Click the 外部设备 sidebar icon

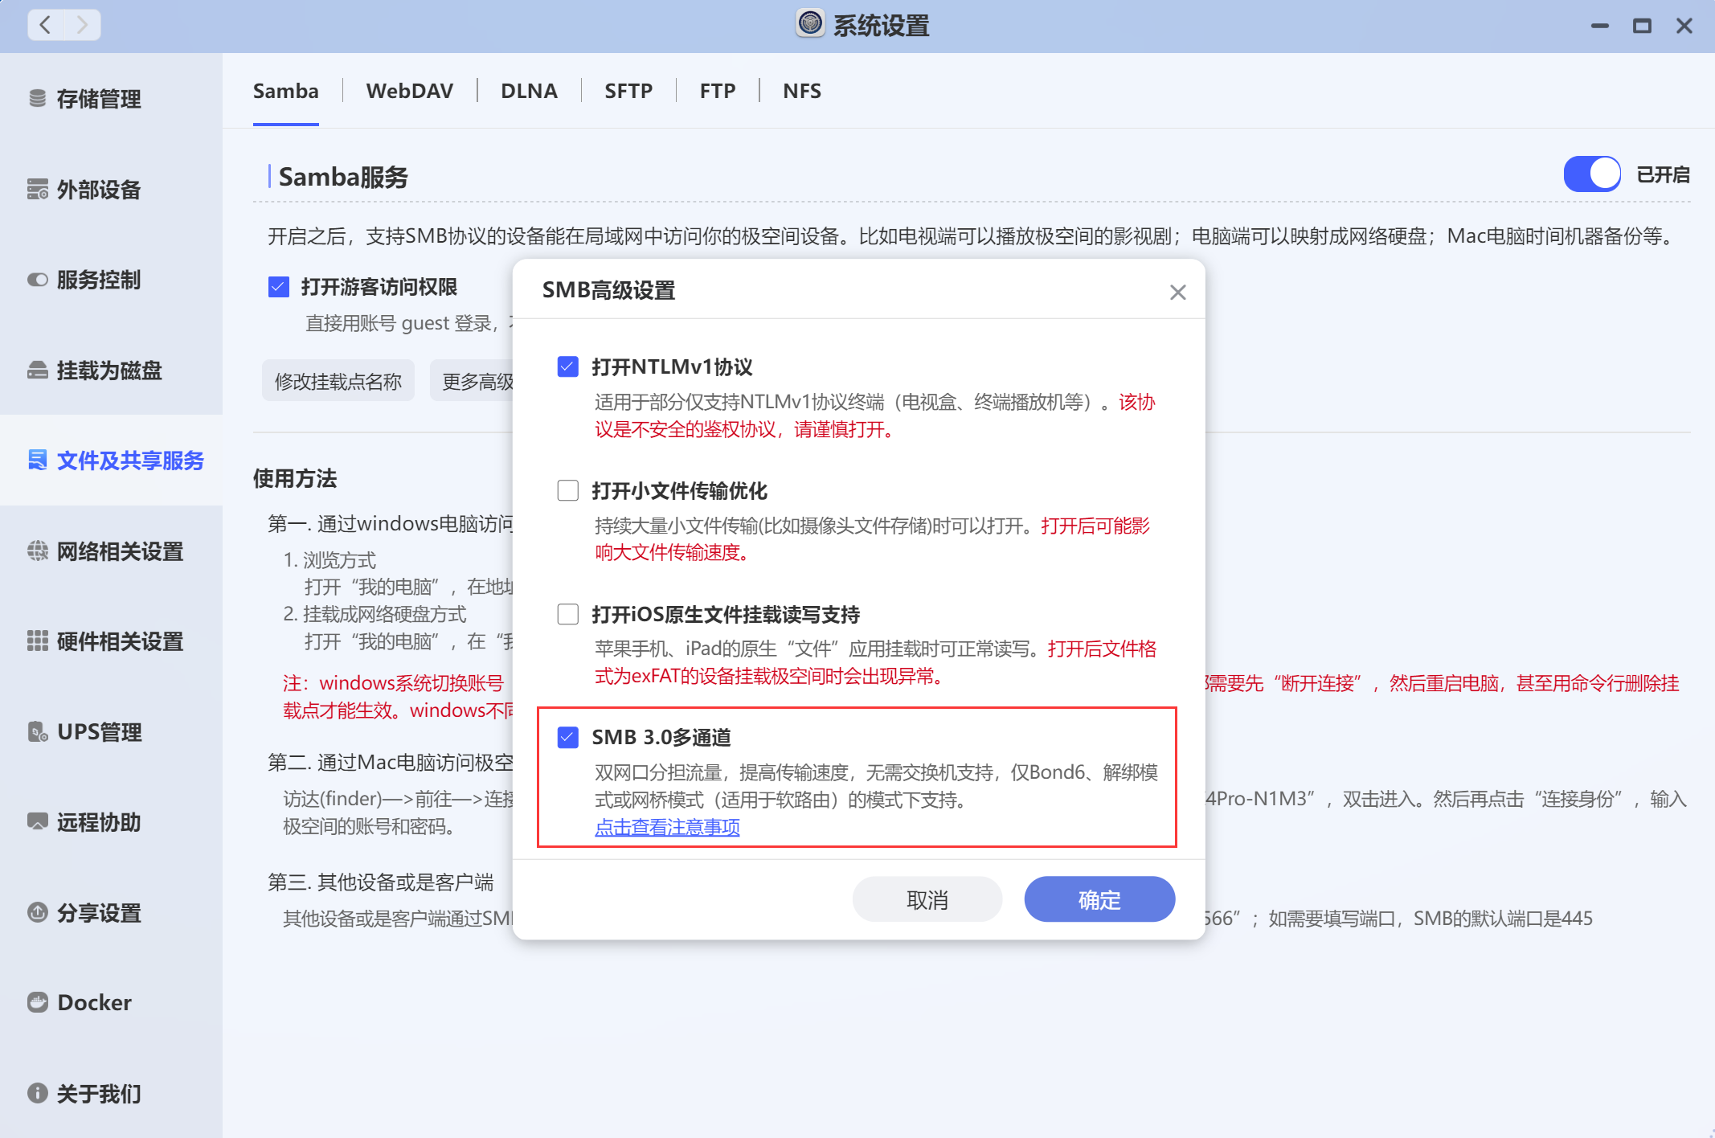point(37,190)
